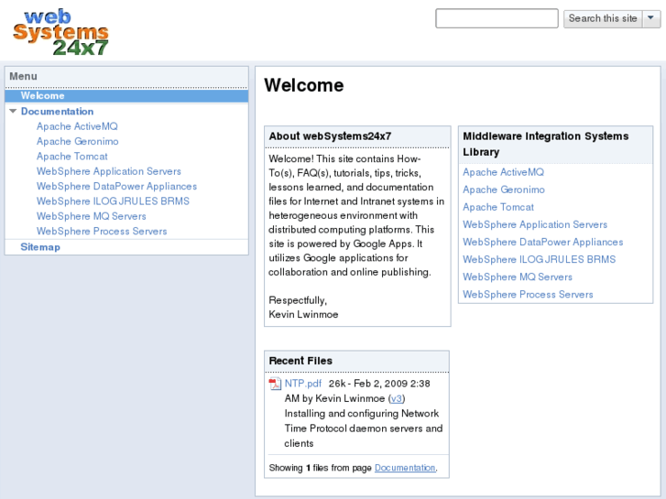Click WebSphere Application Servers in Middleware Library

click(535, 224)
